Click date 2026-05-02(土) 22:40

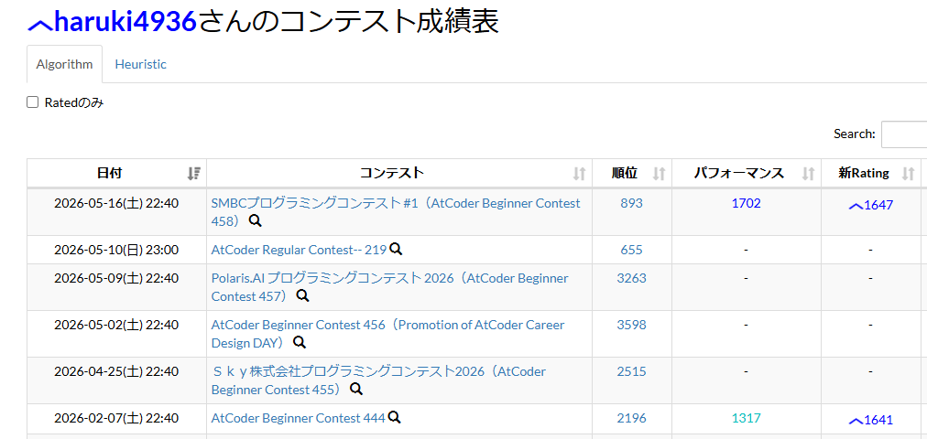[116, 325]
